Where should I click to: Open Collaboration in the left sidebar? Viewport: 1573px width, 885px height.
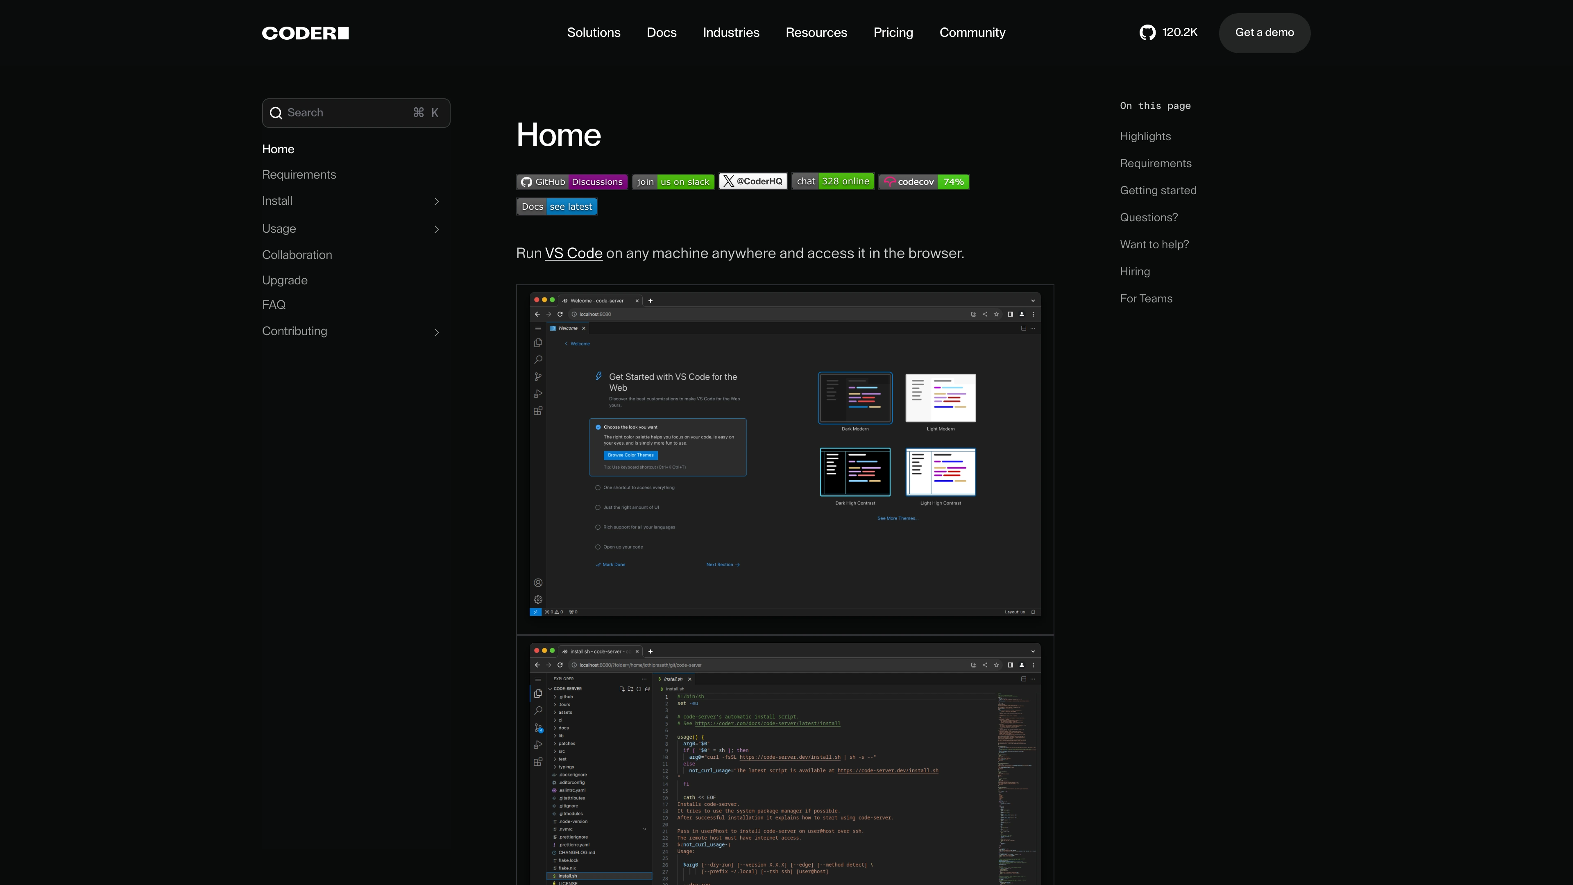tap(297, 255)
